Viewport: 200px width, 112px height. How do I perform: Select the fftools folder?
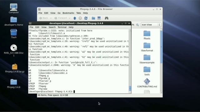tap(147, 35)
